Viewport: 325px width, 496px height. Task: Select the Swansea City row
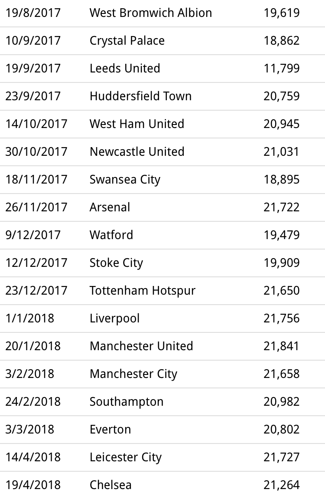pyautogui.click(x=162, y=180)
